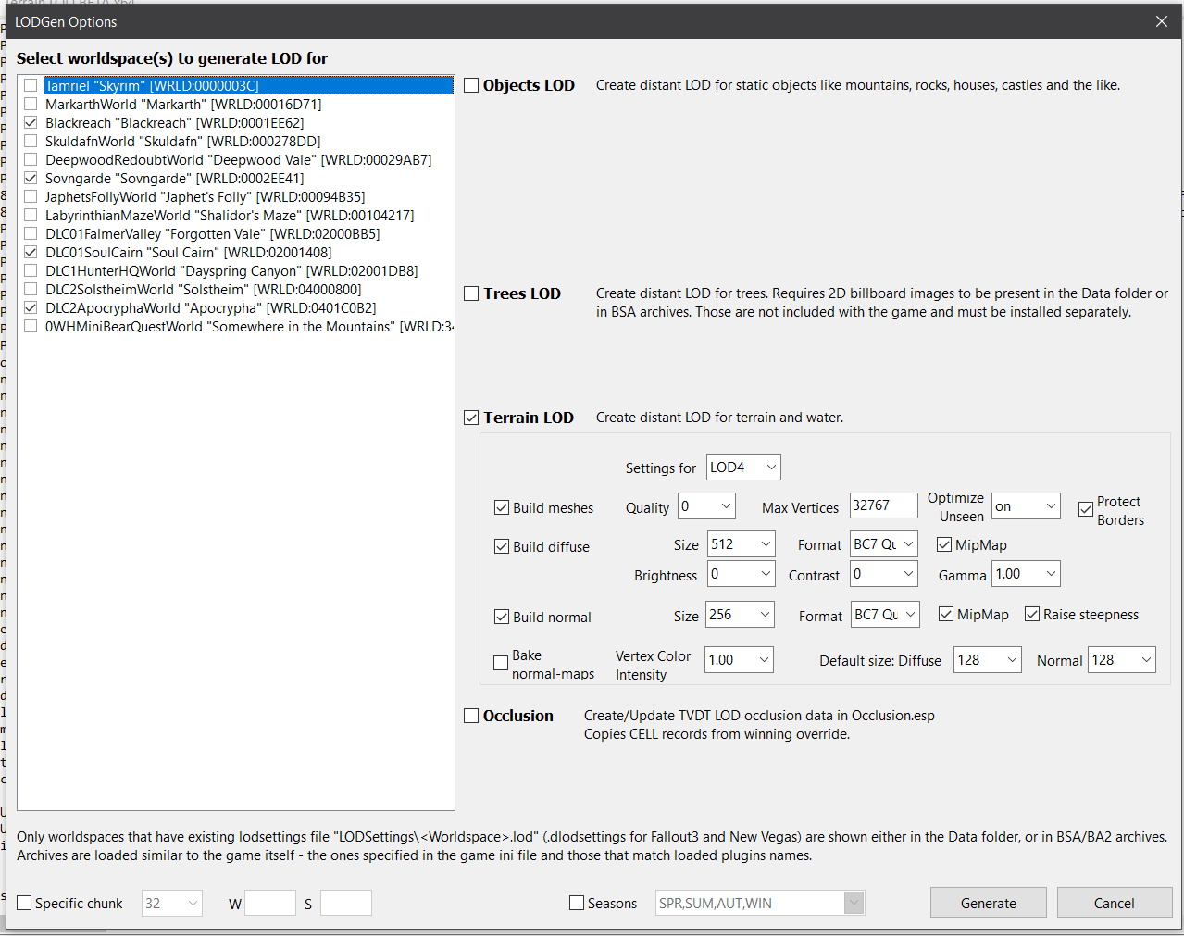Image resolution: width=1184 pixels, height=936 pixels.
Task: Click the Cancel button
Action: [x=1114, y=904]
